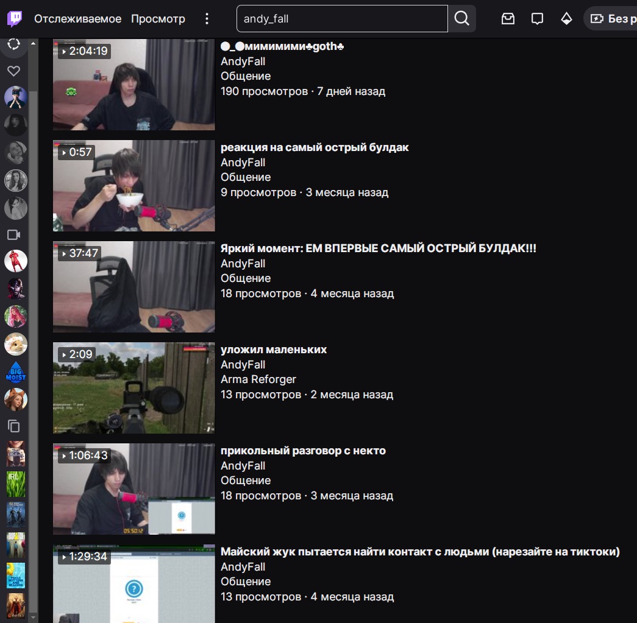
Task: Open the dark purple character avatar channel
Action: point(16,289)
